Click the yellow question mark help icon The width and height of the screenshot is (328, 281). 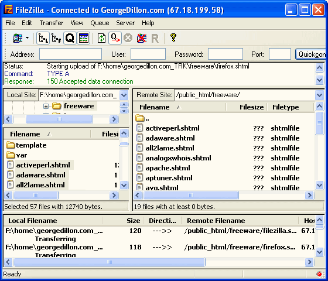[x=173, y=38]
